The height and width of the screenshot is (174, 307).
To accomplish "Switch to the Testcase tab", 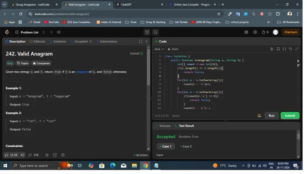I will pos(163,126).
